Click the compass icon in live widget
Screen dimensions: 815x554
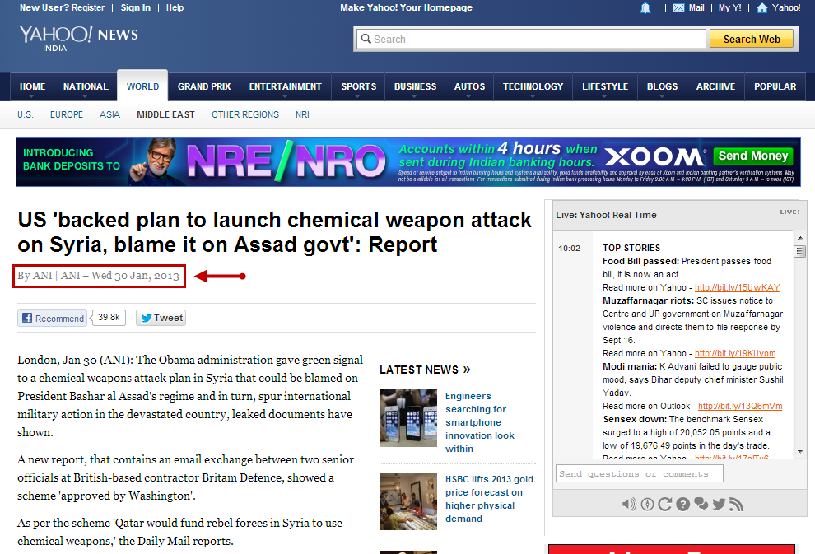[x=647, y=504]
